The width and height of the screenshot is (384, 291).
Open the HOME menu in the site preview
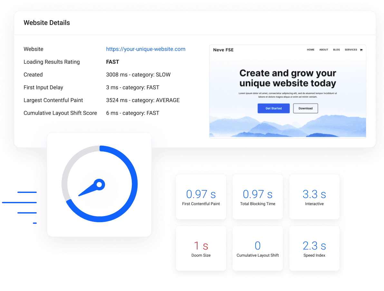(x=311, y=50)
